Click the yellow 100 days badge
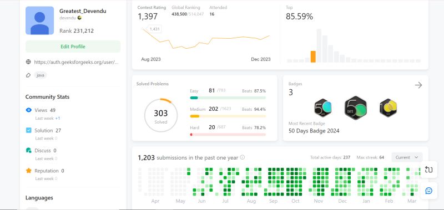This screenshot has height=210, width=444. [x=388, y=107]
